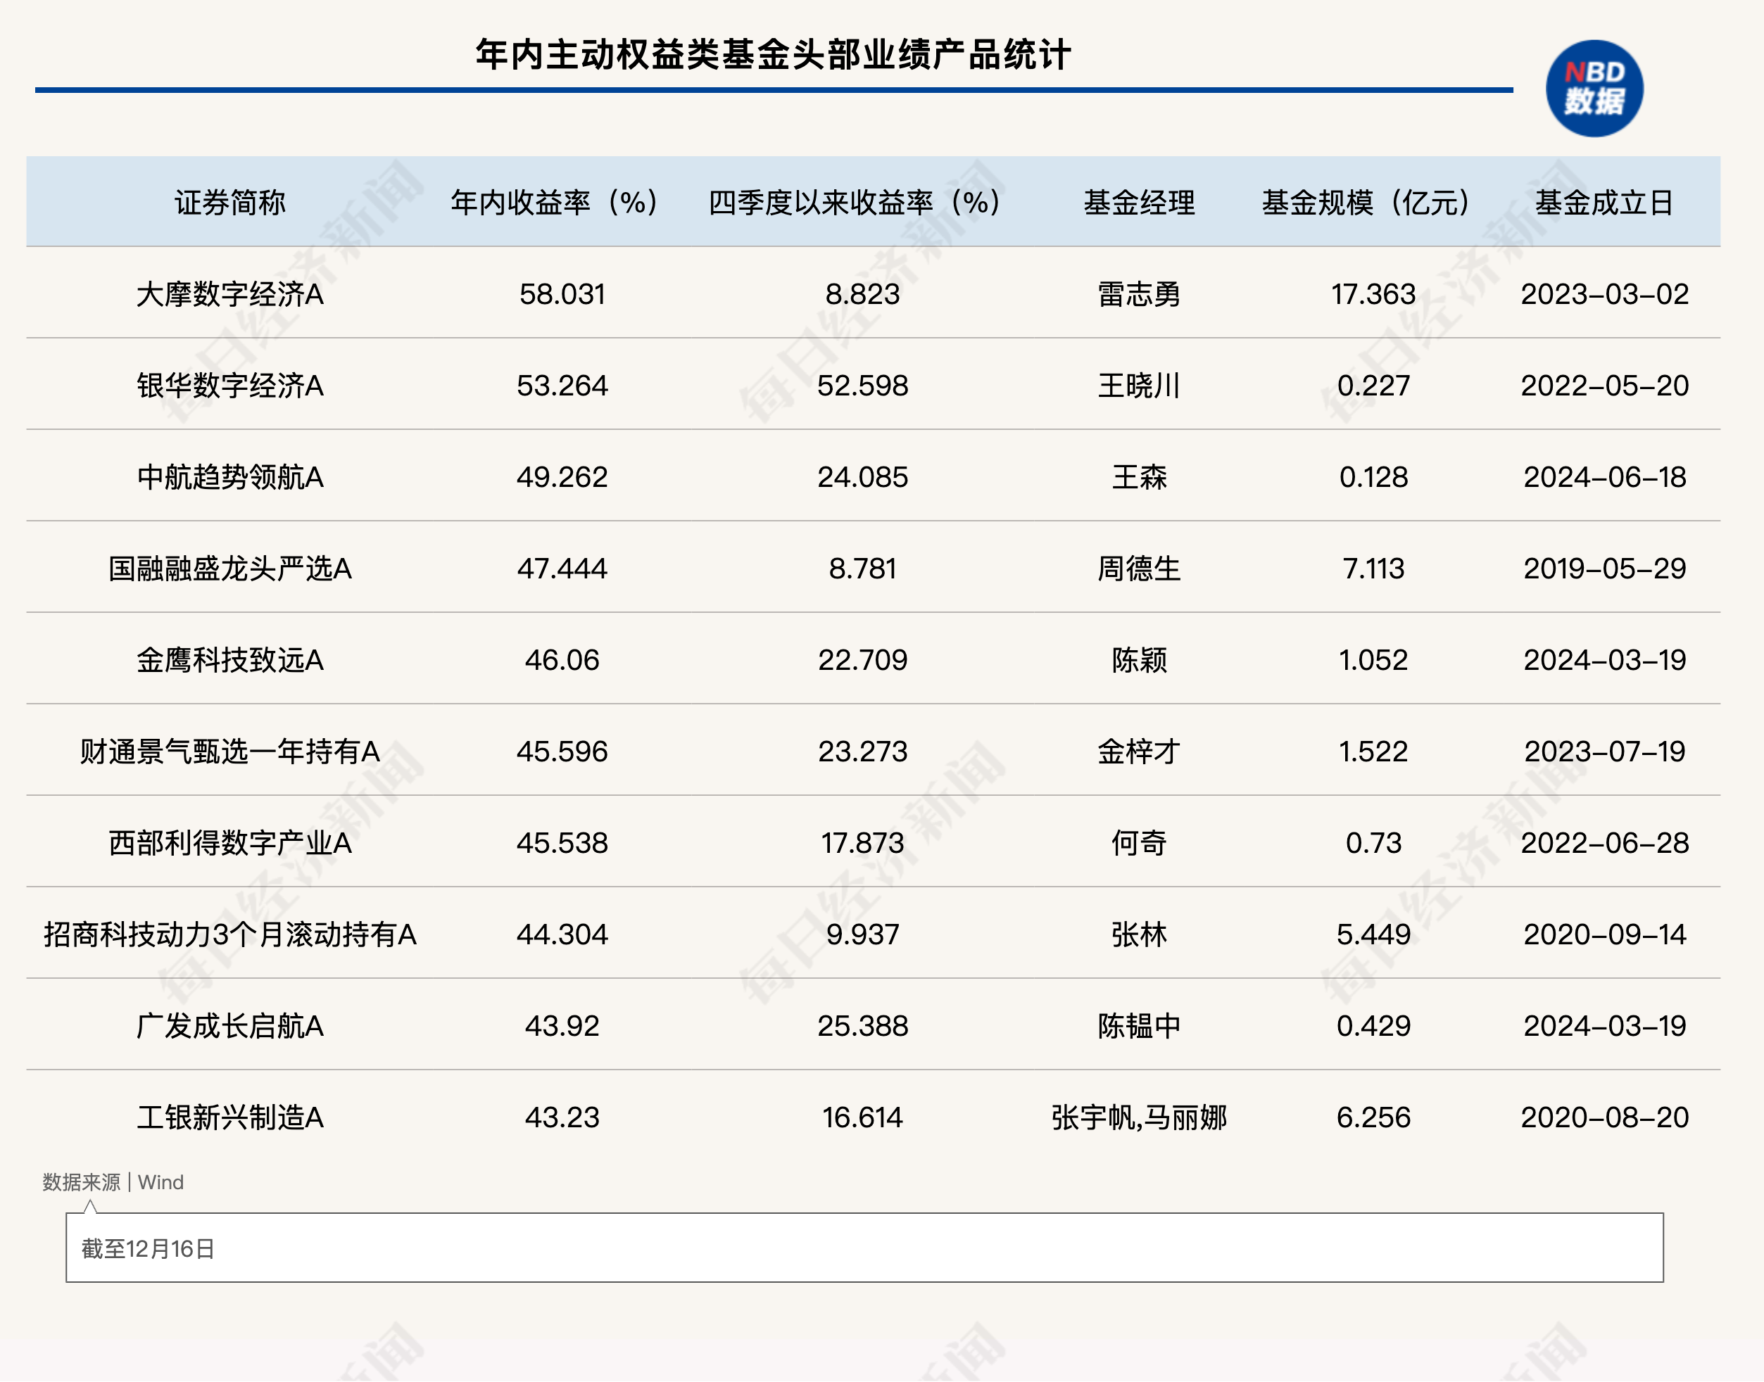Click the inception date 2023-03-02
Screen dimensions: 1764x1382
(1604, 293)
